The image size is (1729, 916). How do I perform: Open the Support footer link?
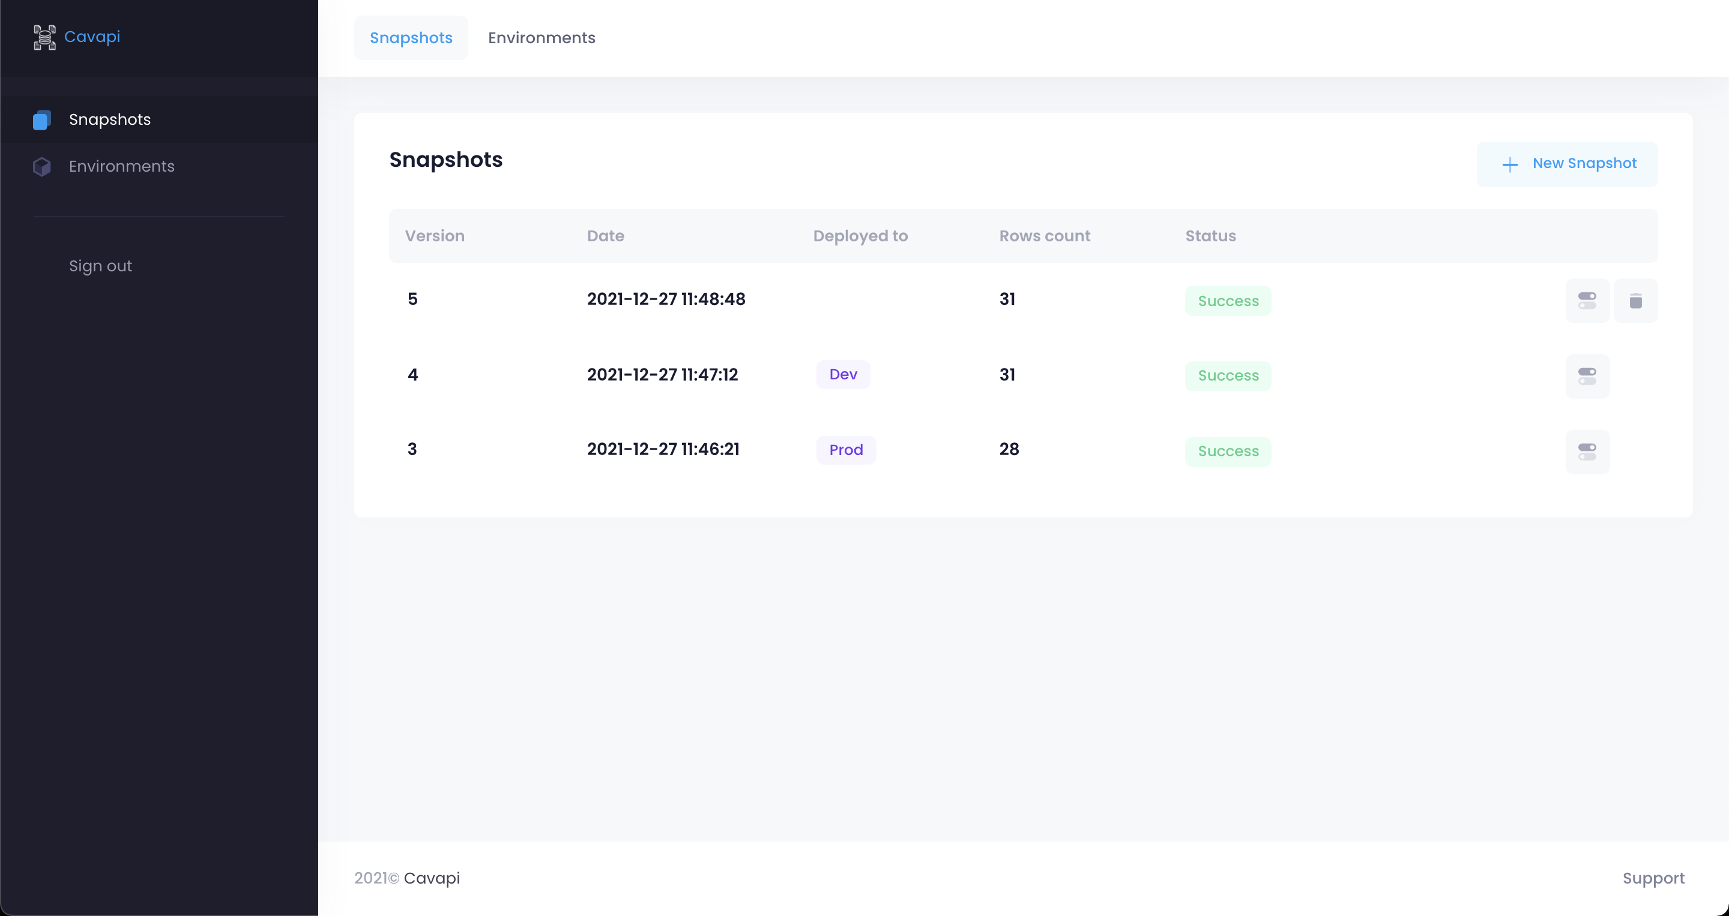[x=1653, y=878]
